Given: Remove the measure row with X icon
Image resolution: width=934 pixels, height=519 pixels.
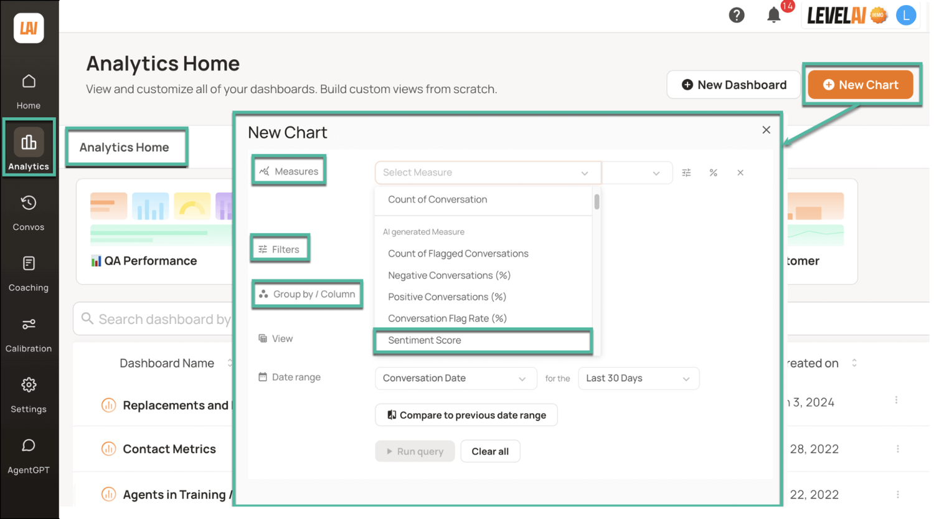Looking at the screenshot, I should 740,173.
